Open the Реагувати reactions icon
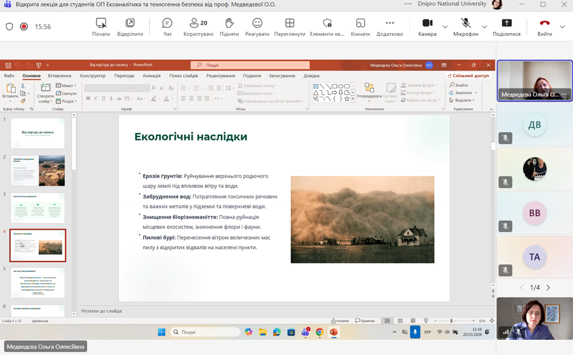The image size is (573, 355). tap(257, 26)
